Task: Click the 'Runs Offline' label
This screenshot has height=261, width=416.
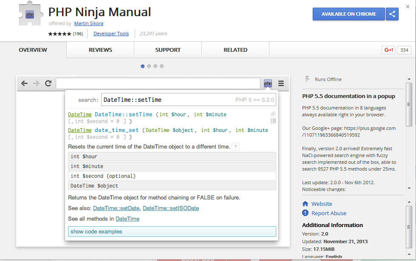Action: coord(328,79)
